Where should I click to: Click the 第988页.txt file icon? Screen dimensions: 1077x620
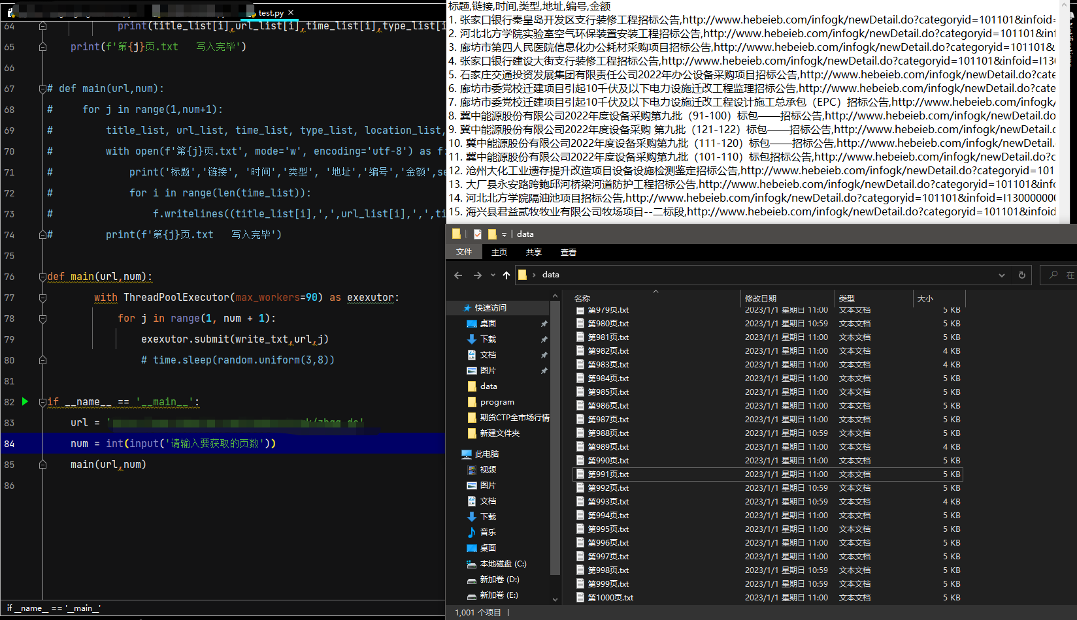[x=580, y=433]
